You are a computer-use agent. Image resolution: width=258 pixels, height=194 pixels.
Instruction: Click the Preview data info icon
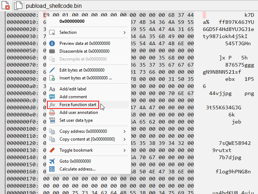[x=52, y=43]
